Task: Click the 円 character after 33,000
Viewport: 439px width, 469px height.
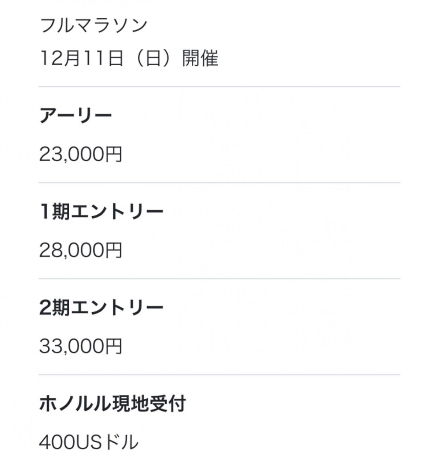Action: (x=114, y=346)
